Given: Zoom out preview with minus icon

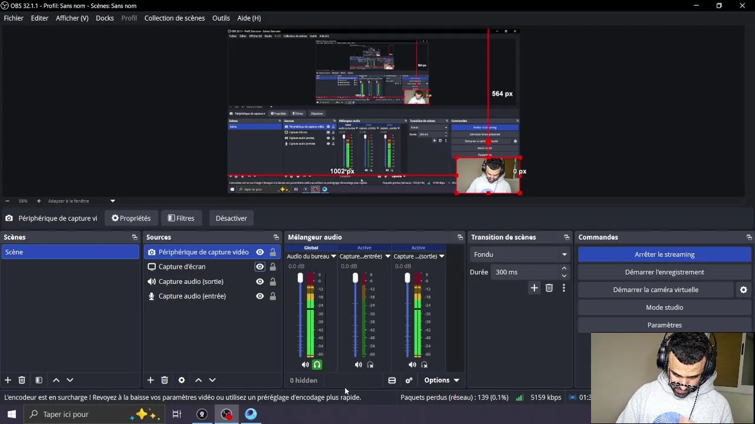Looking at the screenshot, I should [x=7, y=201].
